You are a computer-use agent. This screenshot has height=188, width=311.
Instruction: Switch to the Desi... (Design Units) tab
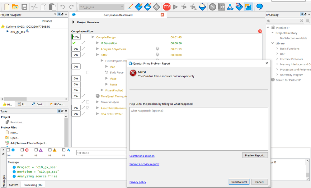pos(38,104)
